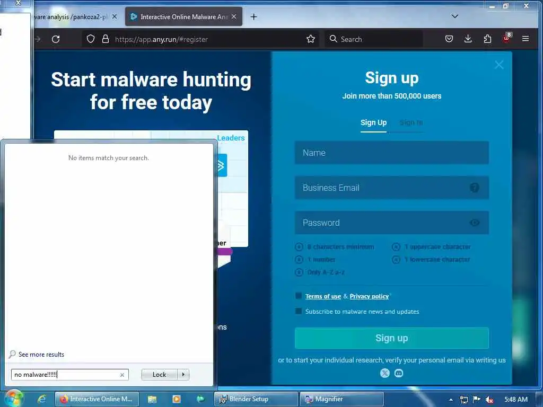Screen dimensions: 543x407
Task: Open the Privacy policy link
Action: (369, 296)
